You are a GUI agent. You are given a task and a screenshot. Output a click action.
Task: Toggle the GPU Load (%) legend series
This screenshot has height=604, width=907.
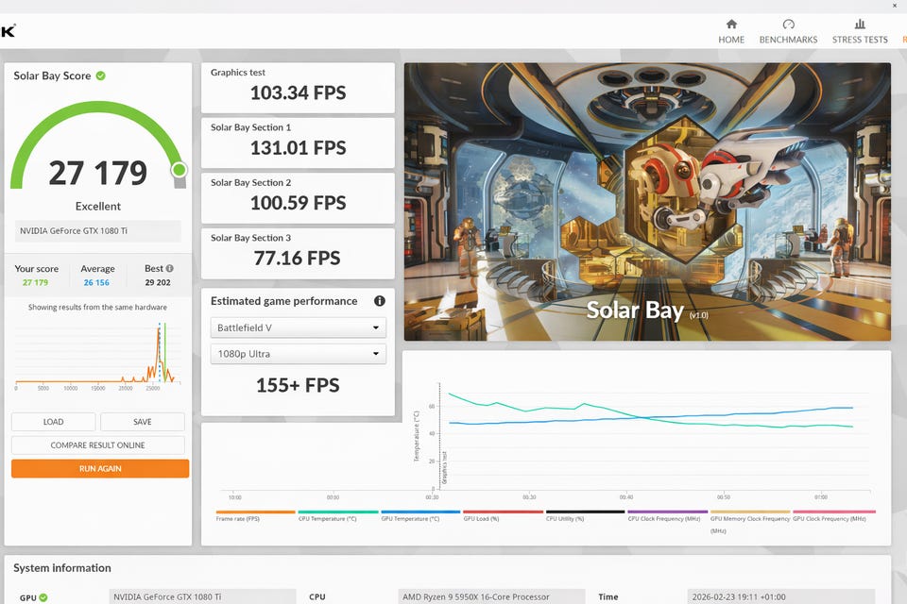[504, 515]
